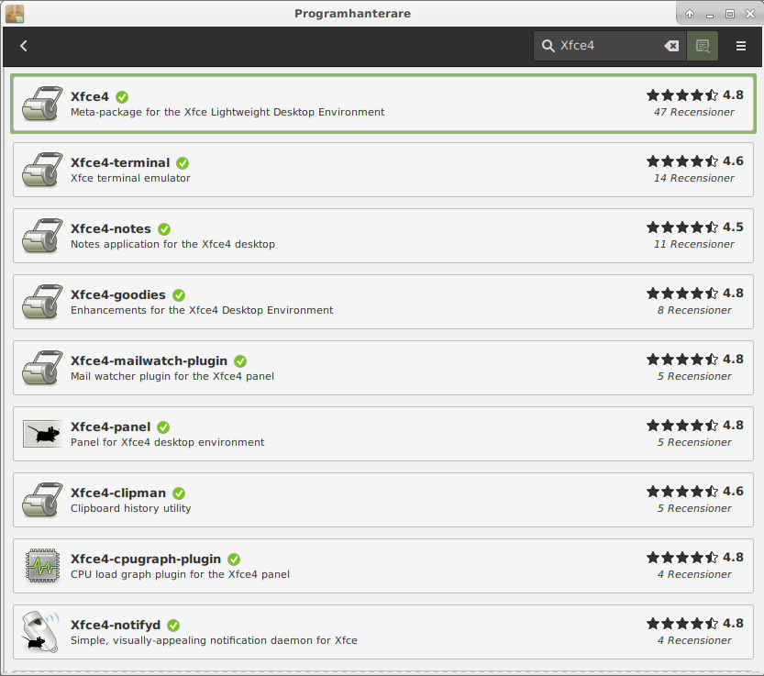The width and height of the screenshot is (764, 676).
Task: Click the Xfce4-notes package icon
Action: click(x=42, y=236)
